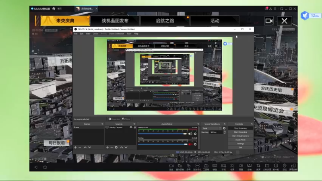Viewport: 322px width, 181px height.
Task: Open transition properties gear beside Fade
Action: pos(224,128)
